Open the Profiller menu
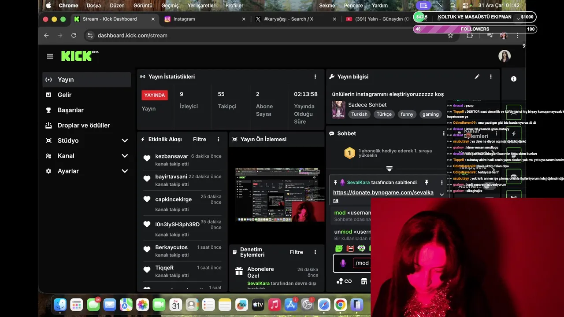The height and width of the screenshot is (317, 564). click(234, 5)
